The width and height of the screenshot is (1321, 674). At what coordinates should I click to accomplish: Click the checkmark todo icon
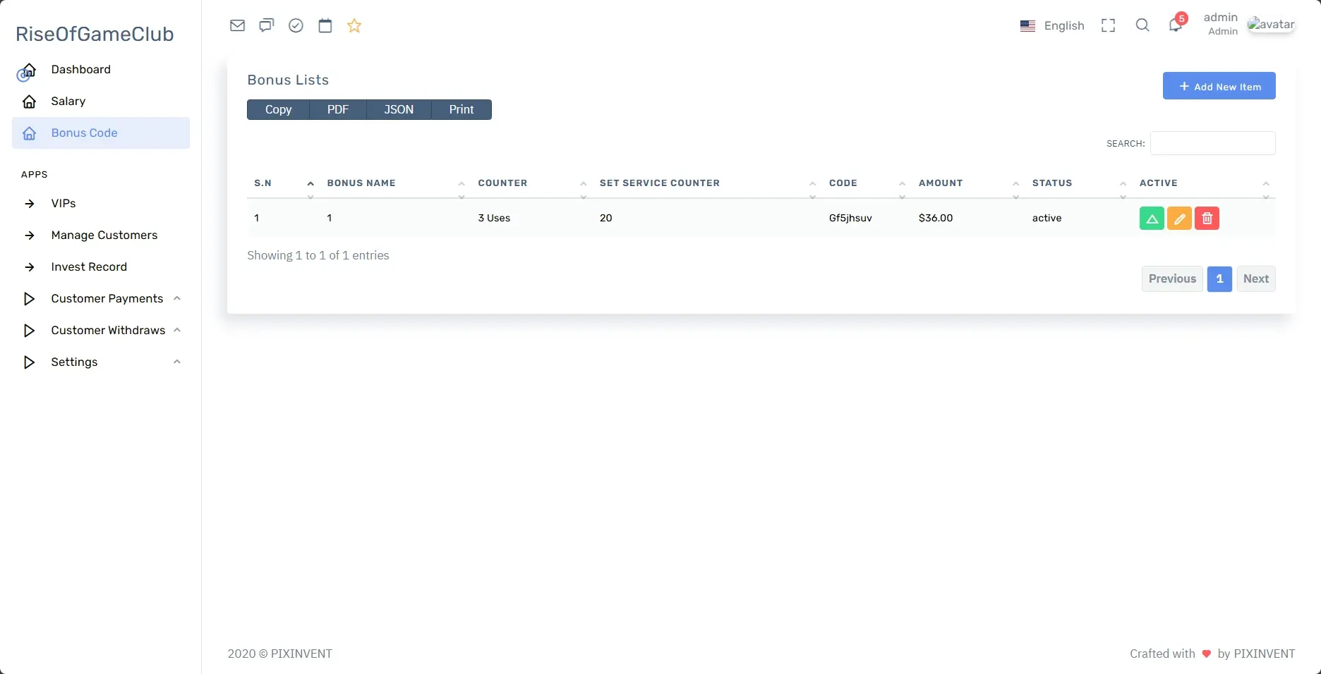[x=296, y=26]
